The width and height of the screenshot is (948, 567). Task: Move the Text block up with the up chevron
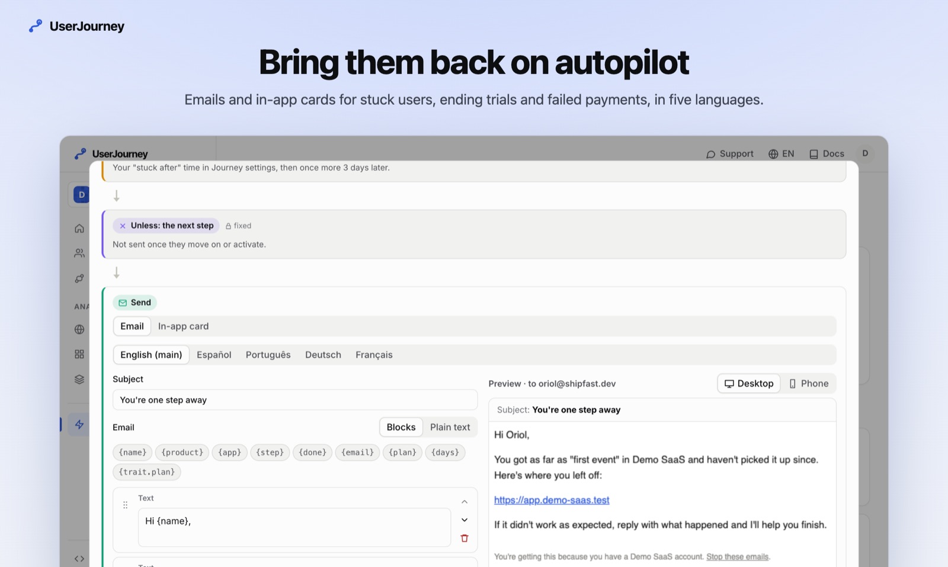tap(465, 502)
